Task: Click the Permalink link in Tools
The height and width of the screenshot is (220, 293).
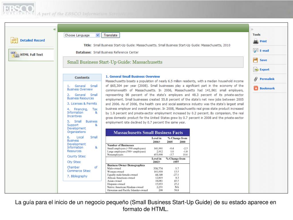Action: pos(267,79)
